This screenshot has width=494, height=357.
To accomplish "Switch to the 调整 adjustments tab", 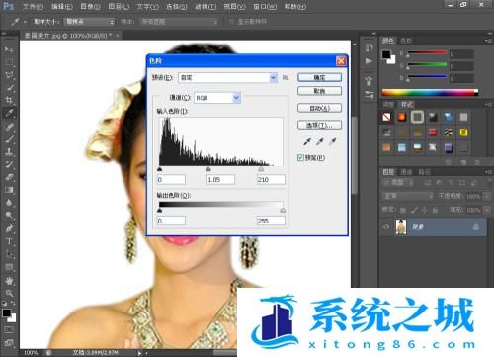I will (x=388, y=104).
